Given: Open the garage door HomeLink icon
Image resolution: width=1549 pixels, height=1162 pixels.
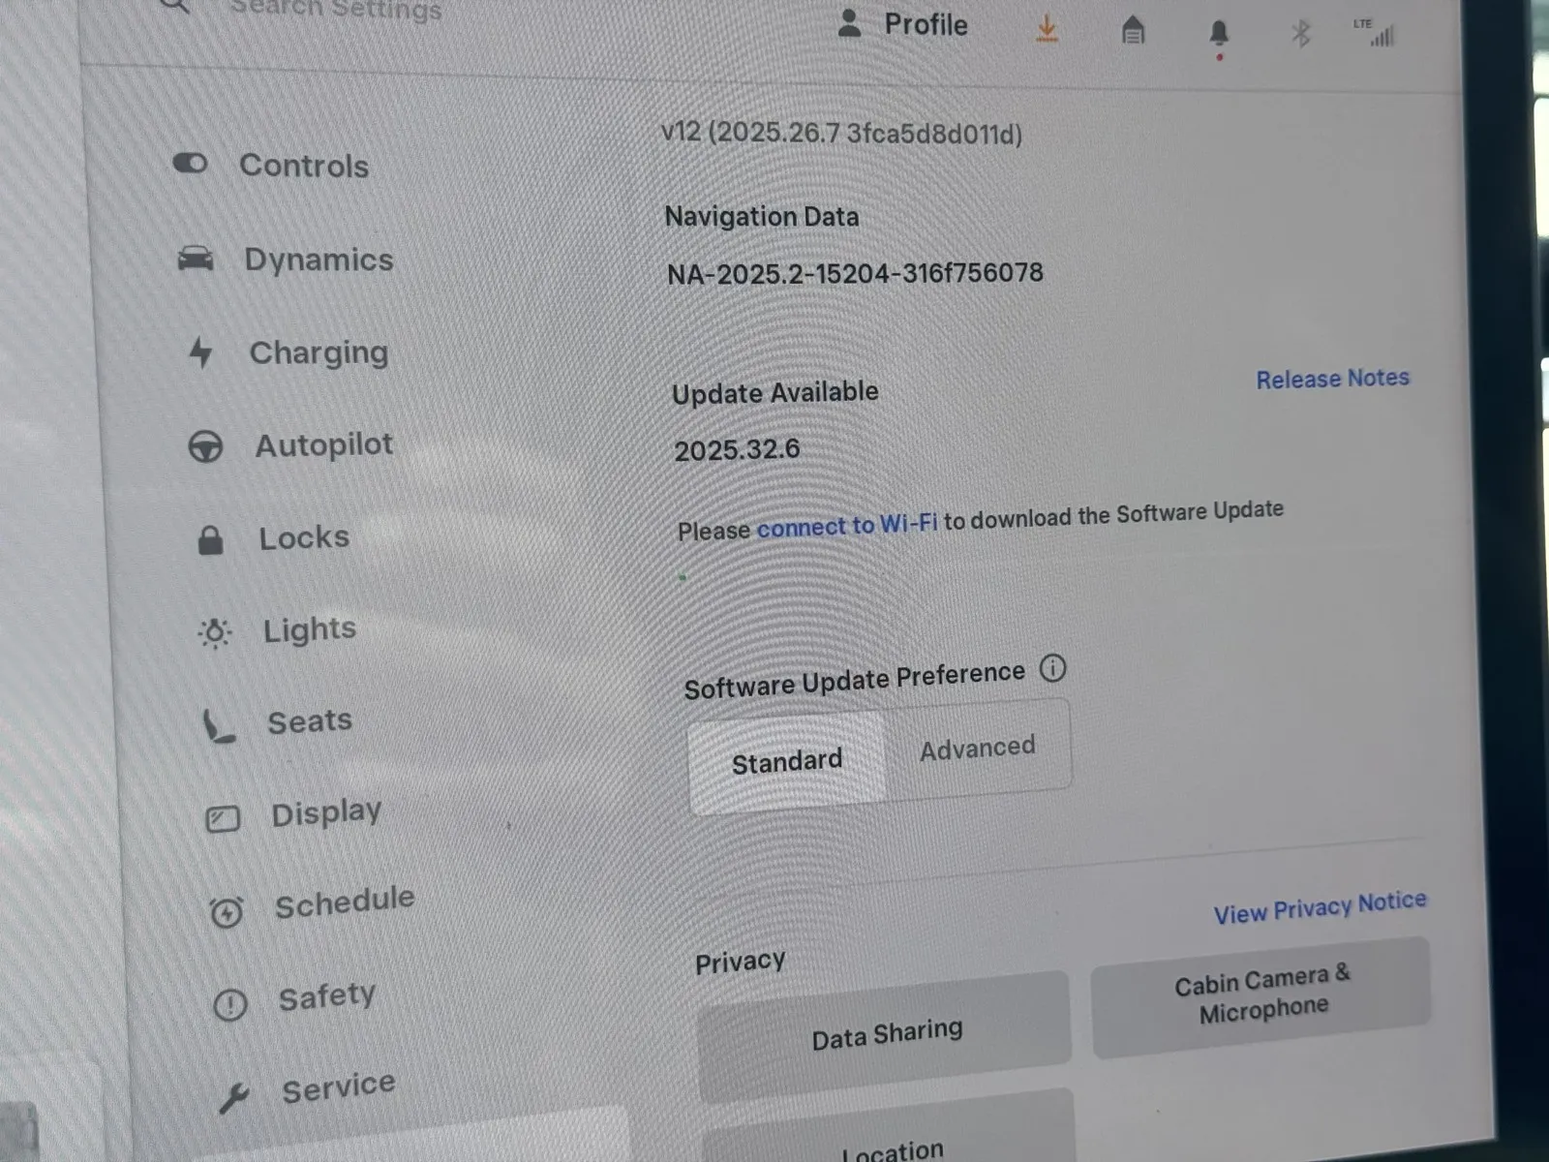Looking at the screenshot, I should 1133,32.
